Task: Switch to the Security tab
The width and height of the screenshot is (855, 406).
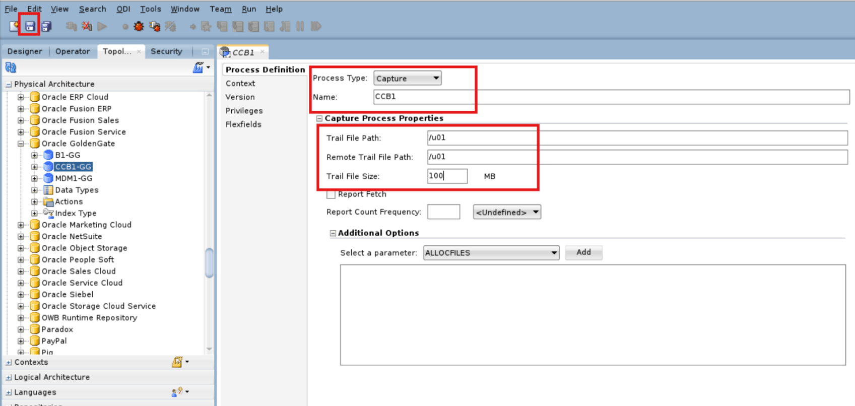Action: click(166, 51)
